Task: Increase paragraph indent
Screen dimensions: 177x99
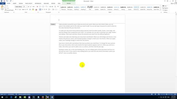Action: (52, 7)
